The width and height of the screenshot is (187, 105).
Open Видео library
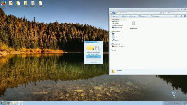point(116,34)
